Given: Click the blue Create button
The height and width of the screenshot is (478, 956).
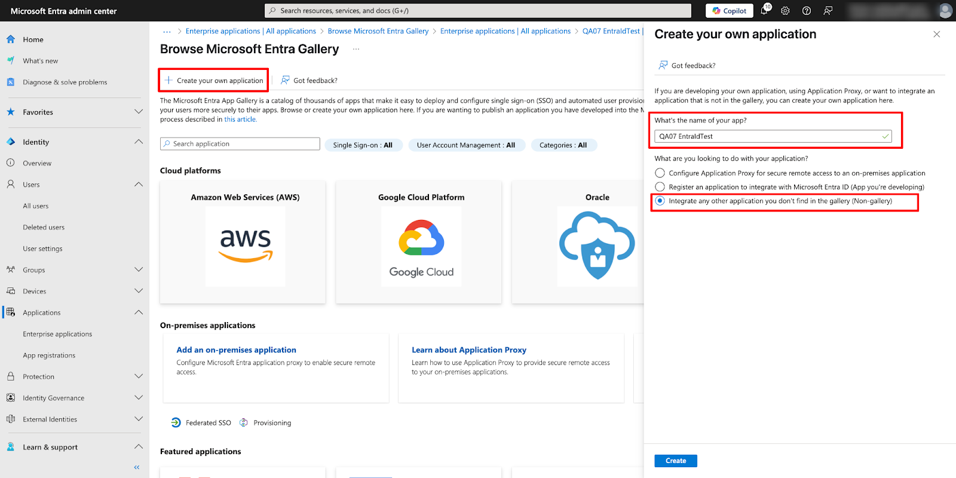Looking at the screenshot, I should (676, 461).
